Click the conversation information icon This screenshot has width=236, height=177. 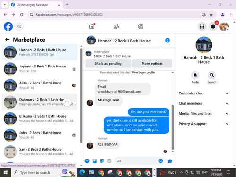tap(168, 41)
